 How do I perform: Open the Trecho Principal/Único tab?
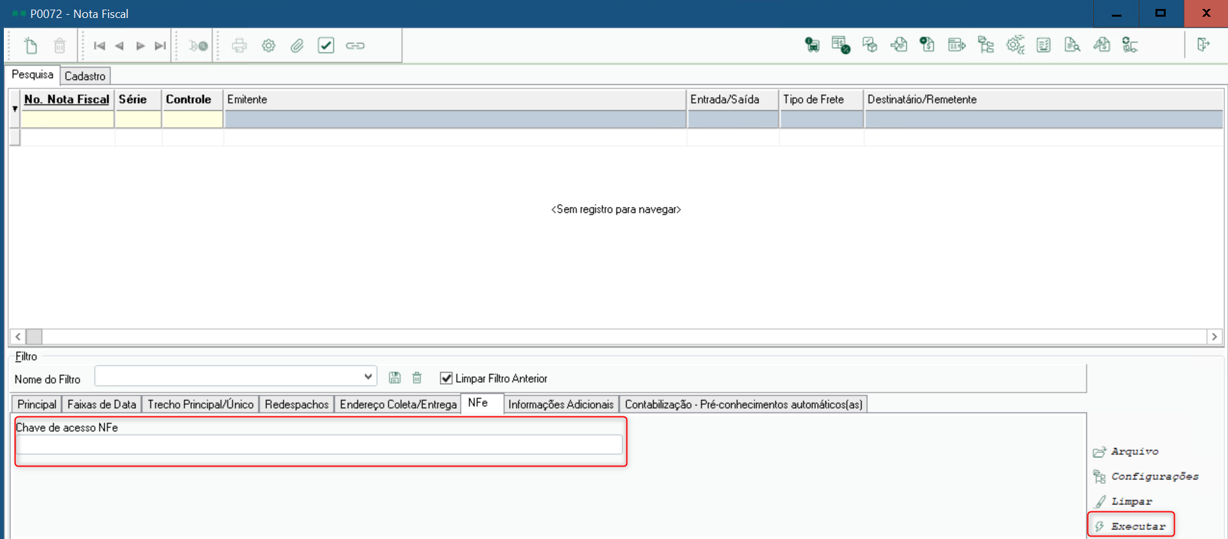click(200, 404)
